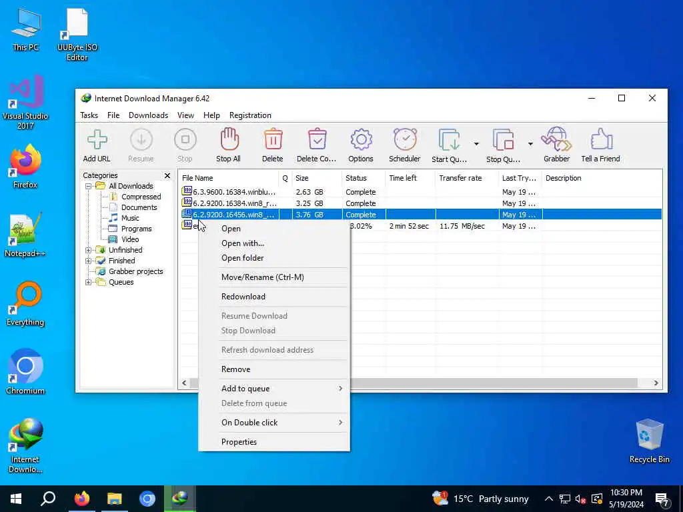Image resolution: width=683 pixels, height=512 pixels.
Task: Select the Compressed category
Action: pyautogui.click(x=141, y=197)
